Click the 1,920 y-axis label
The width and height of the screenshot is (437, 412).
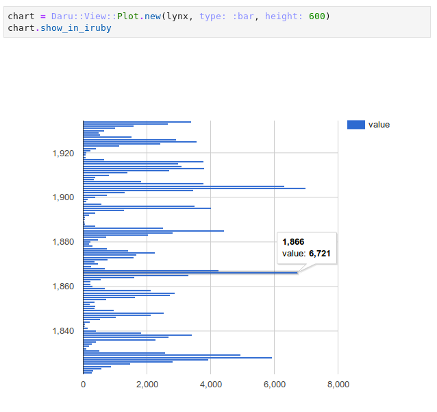tap(63, 153)
